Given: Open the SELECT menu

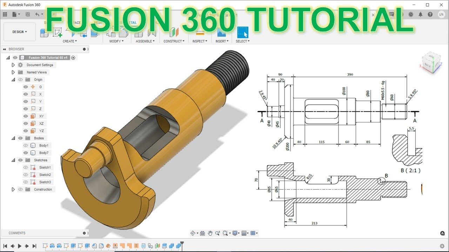Looking at the screenshot, I should [x=243, y=41].
